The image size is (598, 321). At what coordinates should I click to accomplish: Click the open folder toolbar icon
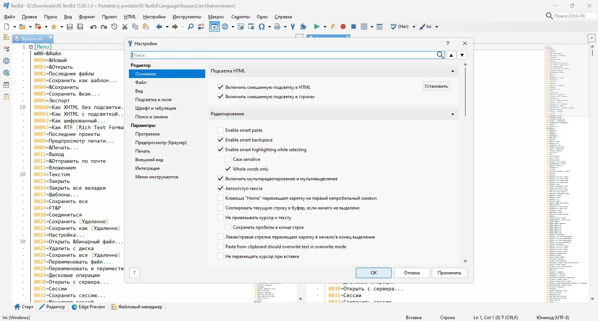coord(22,27)
